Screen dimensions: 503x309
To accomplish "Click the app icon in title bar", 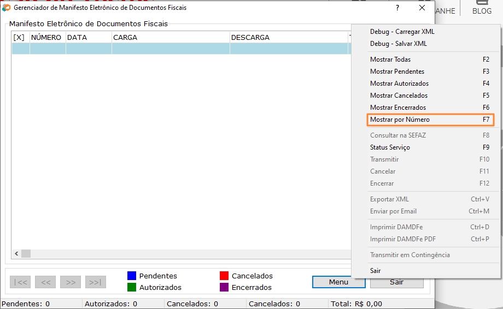I will coord(7,8).
